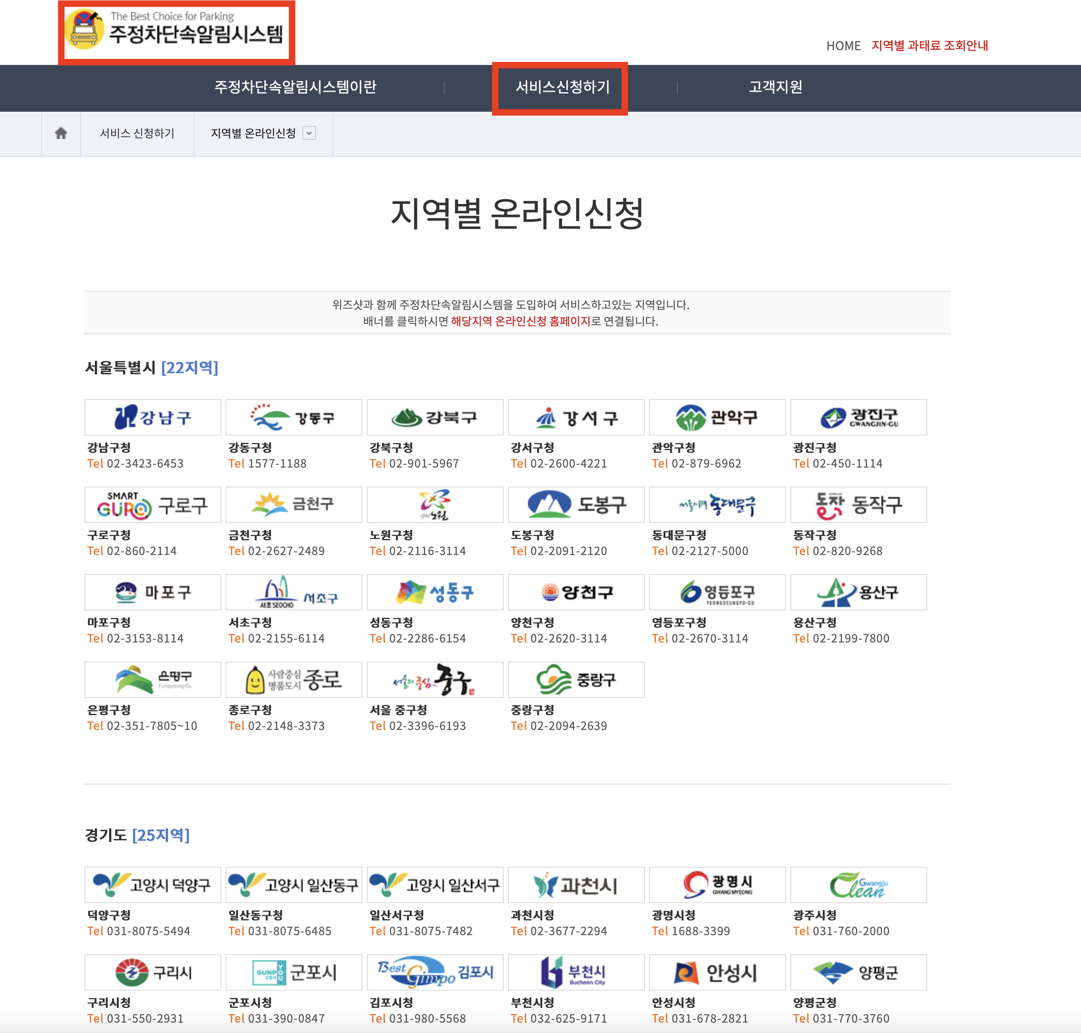This screenshot has height=1033, width=1081.
Task: Open the 과천시 city banner
Action: click(x=576, y=885)
